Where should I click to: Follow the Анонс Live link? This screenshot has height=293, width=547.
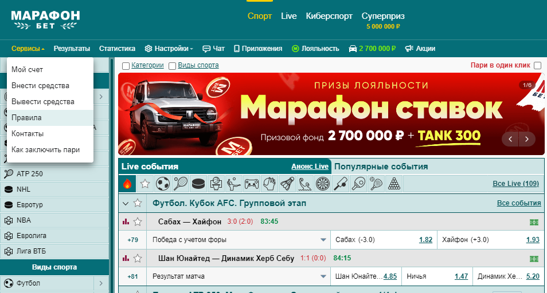click(310, 167)
